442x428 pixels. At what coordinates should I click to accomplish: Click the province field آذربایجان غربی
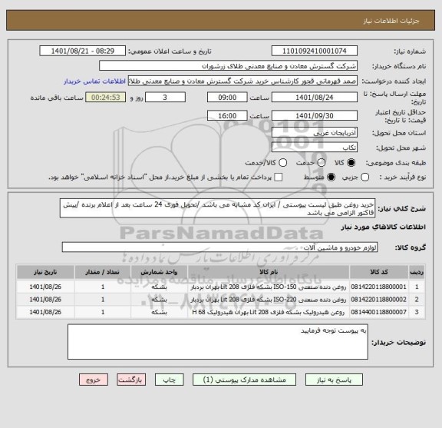(x=315, y=132)
